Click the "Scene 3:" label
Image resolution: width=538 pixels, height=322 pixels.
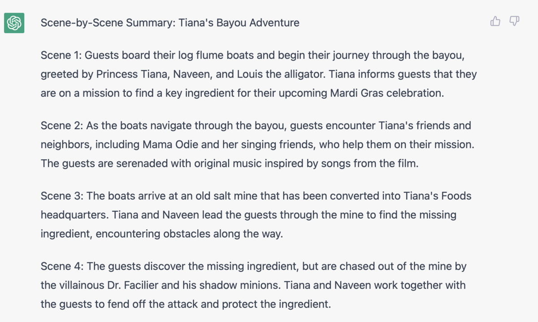(62, 196)
